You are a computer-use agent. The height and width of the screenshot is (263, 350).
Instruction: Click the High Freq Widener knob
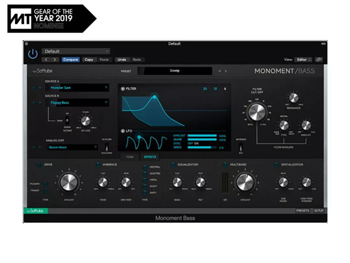click(x=306, y=182)
